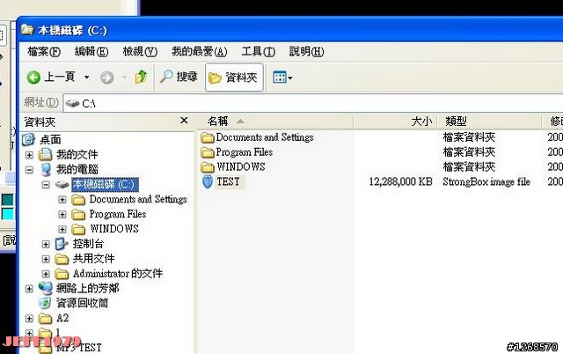Select Program Files folder in file list
563x354 pixels.
click(237, 152)
